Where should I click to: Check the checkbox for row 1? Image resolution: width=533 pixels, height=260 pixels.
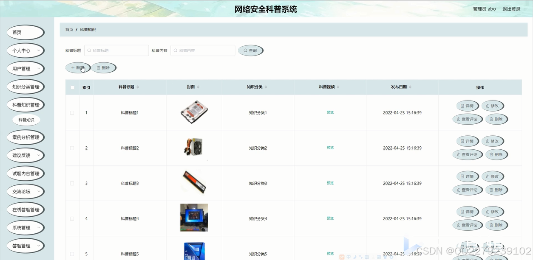click(x=72, y=112)
